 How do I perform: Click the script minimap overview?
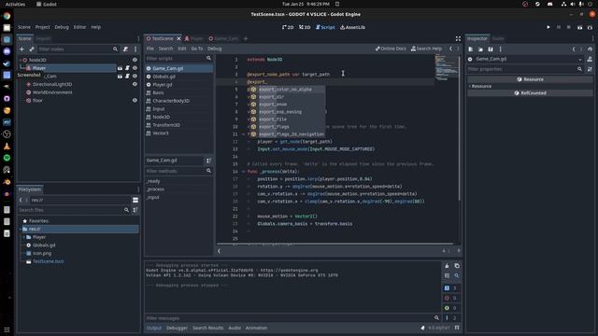tap(447, 68)
